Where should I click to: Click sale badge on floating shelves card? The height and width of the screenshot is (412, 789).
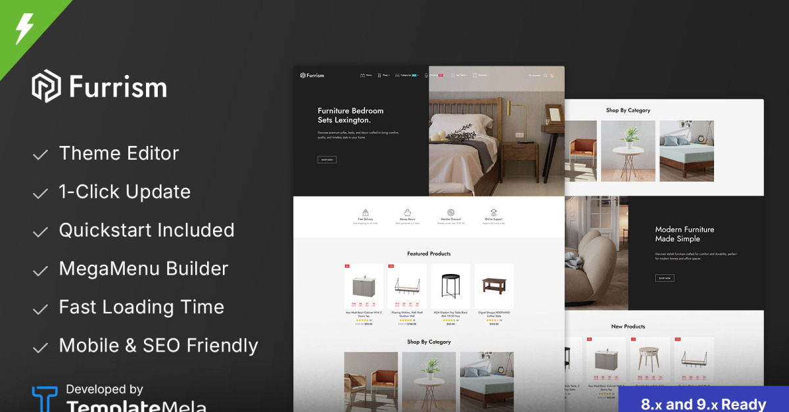pos(391,266)
